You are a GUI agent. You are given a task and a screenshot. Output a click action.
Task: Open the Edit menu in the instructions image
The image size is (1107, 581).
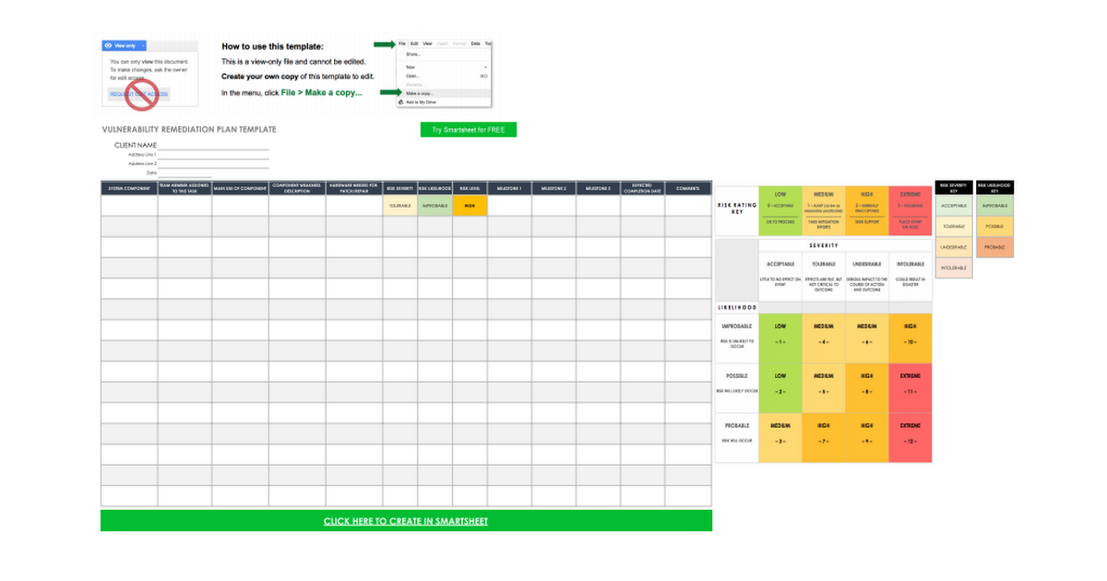pos(415,43)
